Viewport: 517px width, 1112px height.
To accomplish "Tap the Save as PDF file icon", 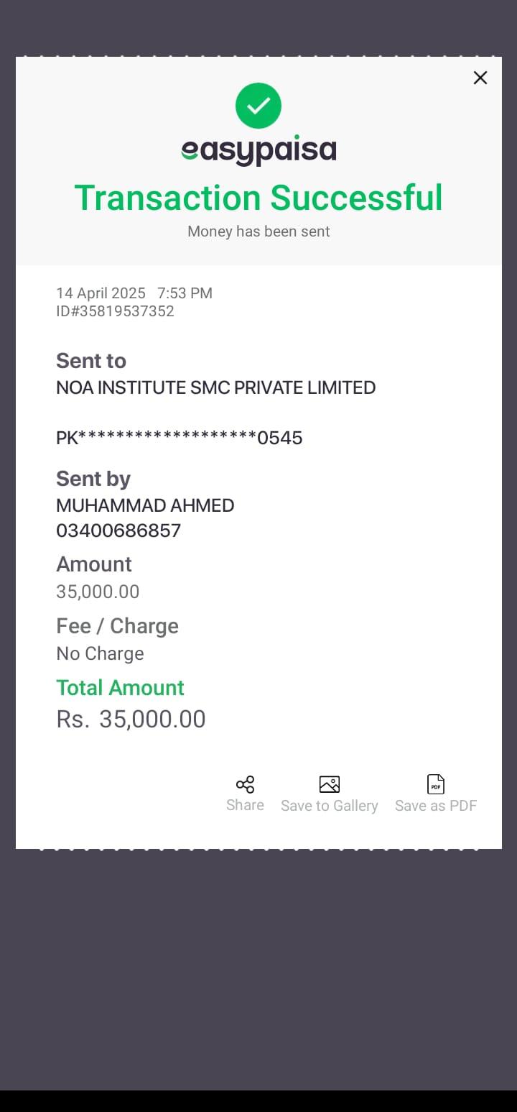I will 436,784.
